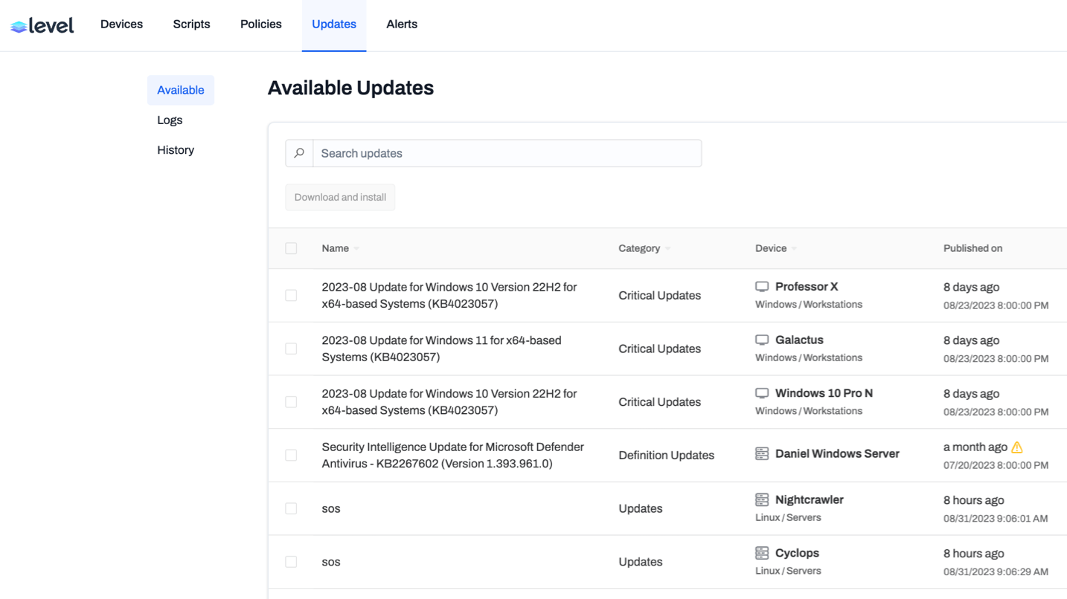Click the 07/20/2023 8:00:00 PM date
The height and width of the screenshot is (599, 1067).
(x=996, y=465)
